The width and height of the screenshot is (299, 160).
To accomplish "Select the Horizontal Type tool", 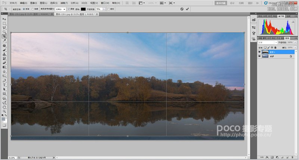I will pyautogui.click(x=4, y=85).
